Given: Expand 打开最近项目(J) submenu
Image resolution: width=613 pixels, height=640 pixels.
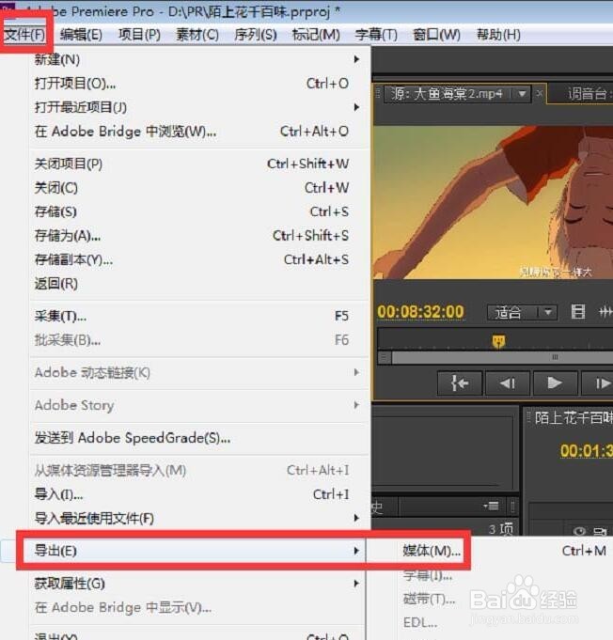Looking at the screenshot, I should coord(199,107).
